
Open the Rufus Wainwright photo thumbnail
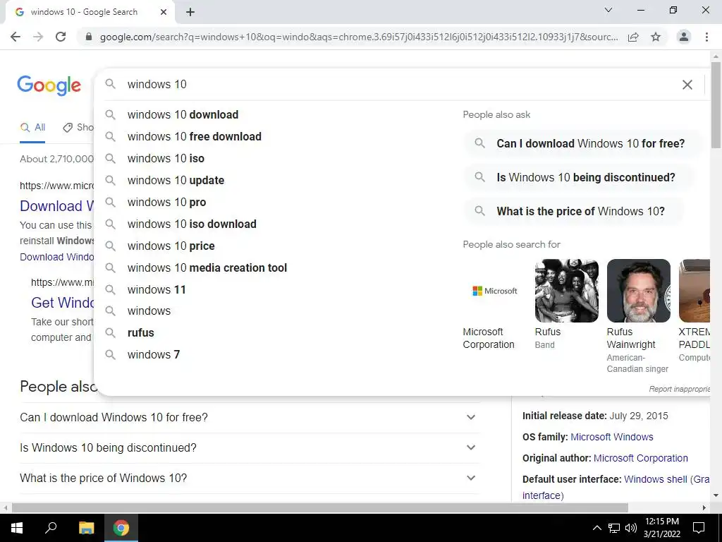[639, 291]
